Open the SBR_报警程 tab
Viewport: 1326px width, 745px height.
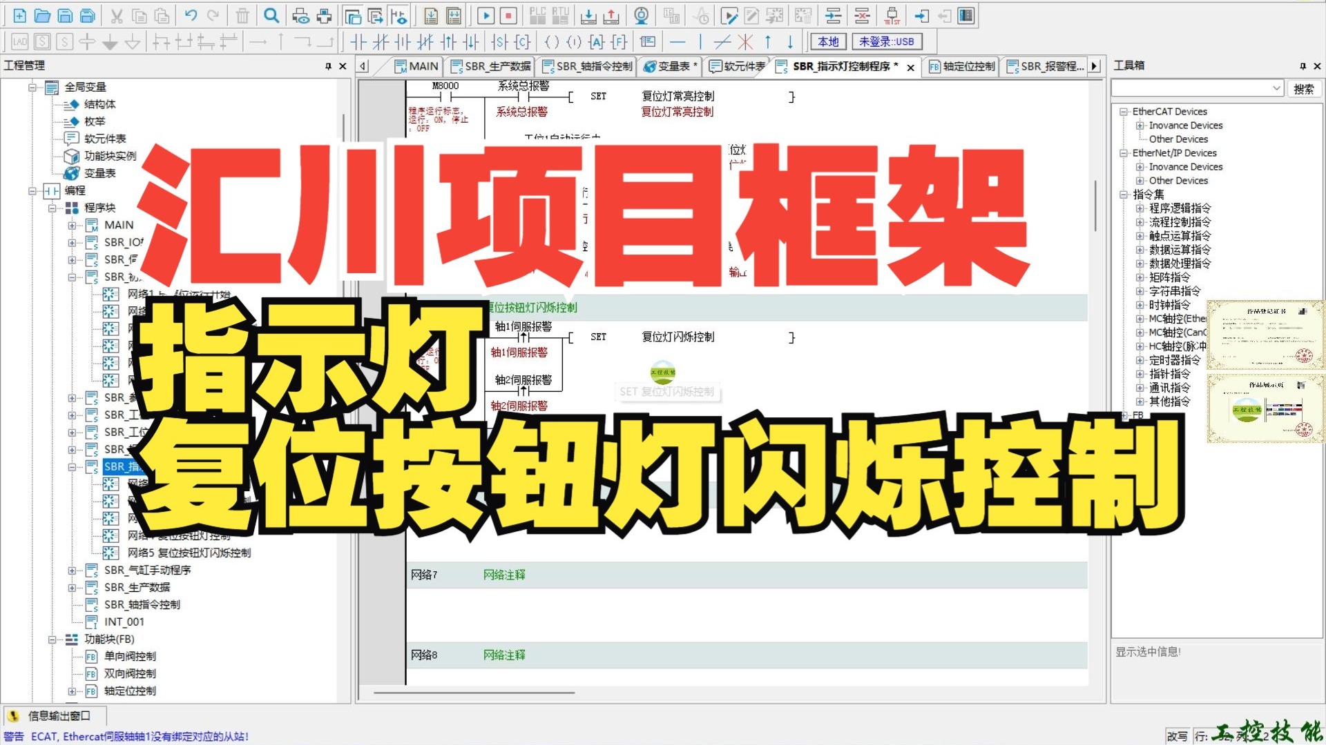click(1046, 66)
